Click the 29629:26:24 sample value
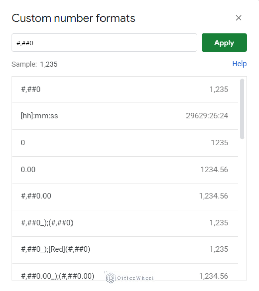Viewport: 259px width, 291px height. point(207,116)
